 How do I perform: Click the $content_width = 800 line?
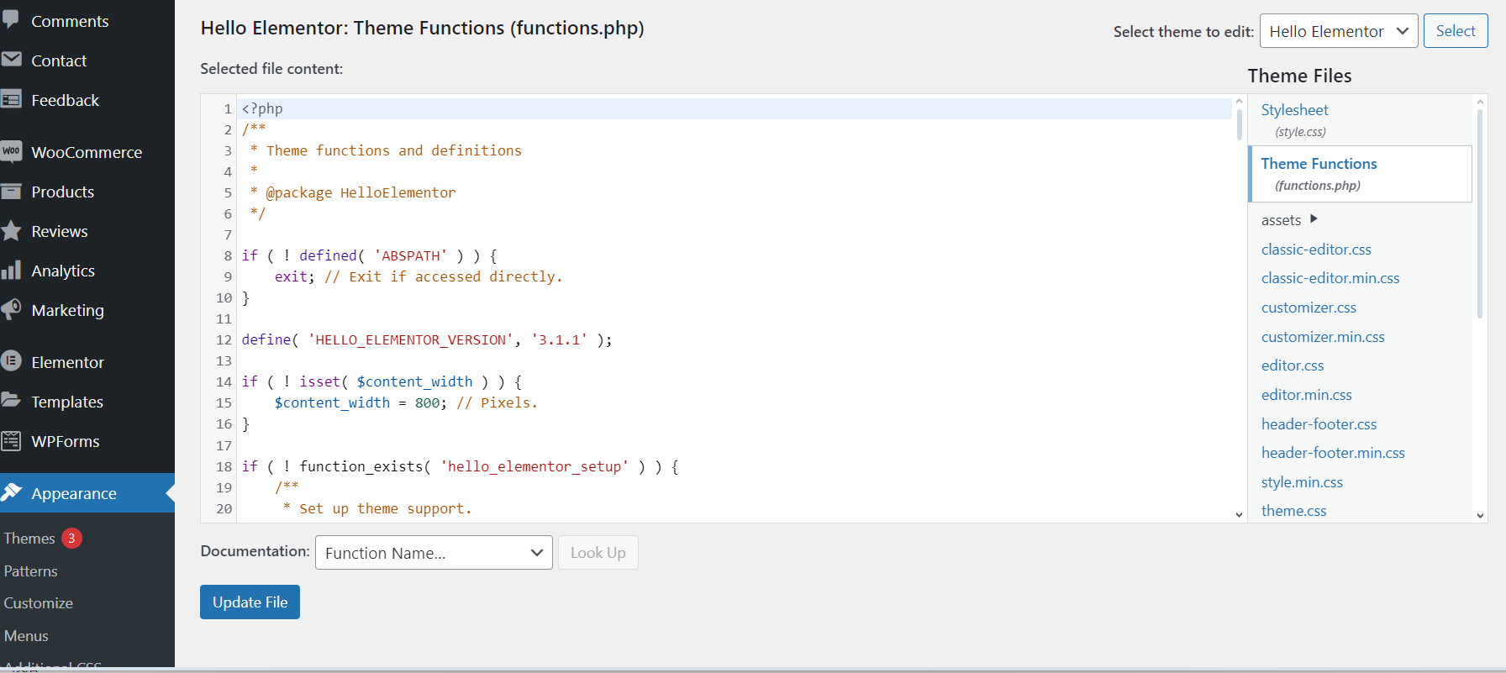click(406, 402)
